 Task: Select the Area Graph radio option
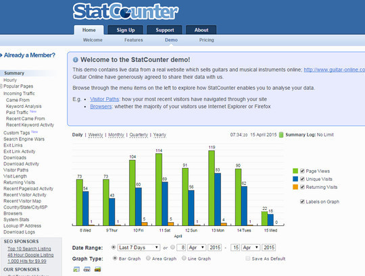coord(148,258)
